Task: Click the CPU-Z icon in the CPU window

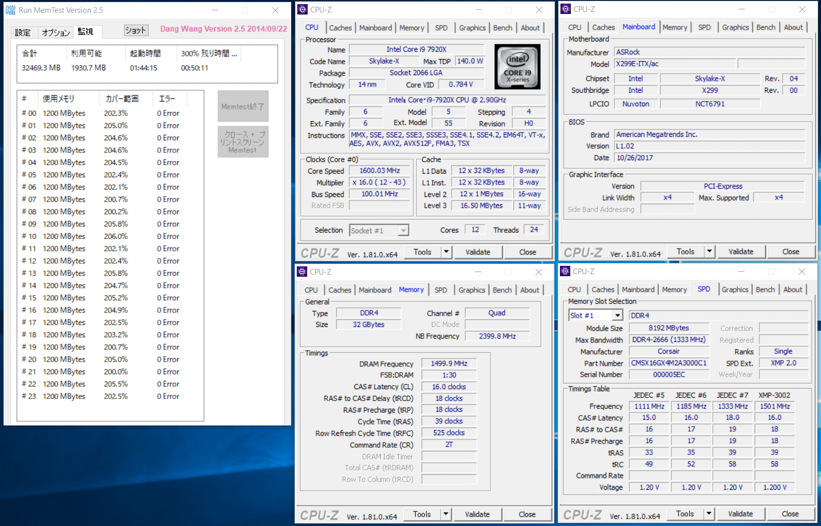Action: click(303, 9)
